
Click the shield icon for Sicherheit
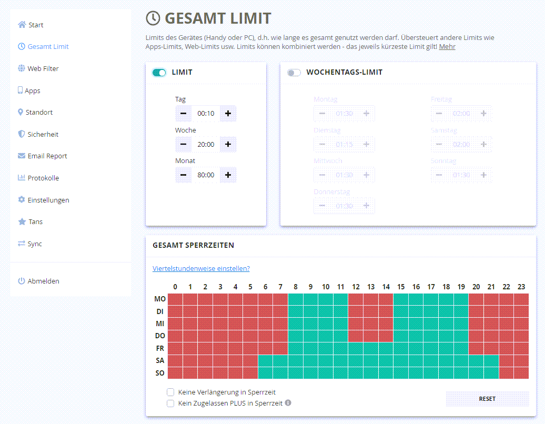[x=22, y=134]
